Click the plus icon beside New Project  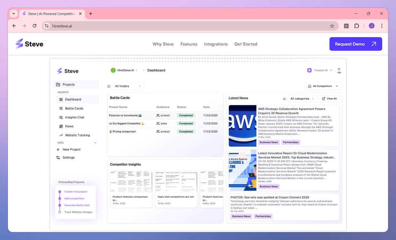(x=58, y=150)
